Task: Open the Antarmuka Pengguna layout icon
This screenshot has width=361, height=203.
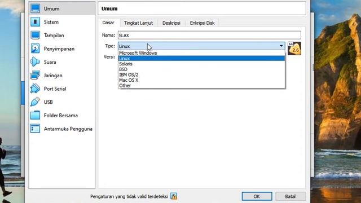Action: point(35,129)
